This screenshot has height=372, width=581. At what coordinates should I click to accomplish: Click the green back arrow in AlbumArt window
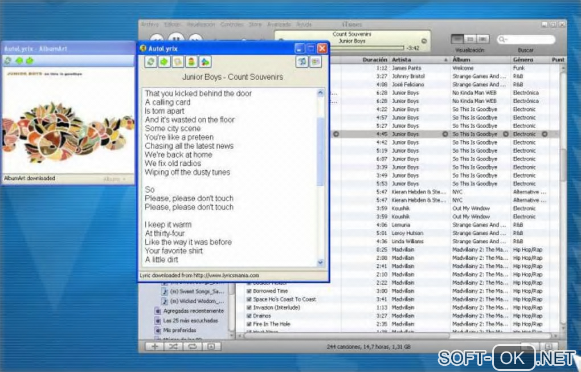coord(19,60)
